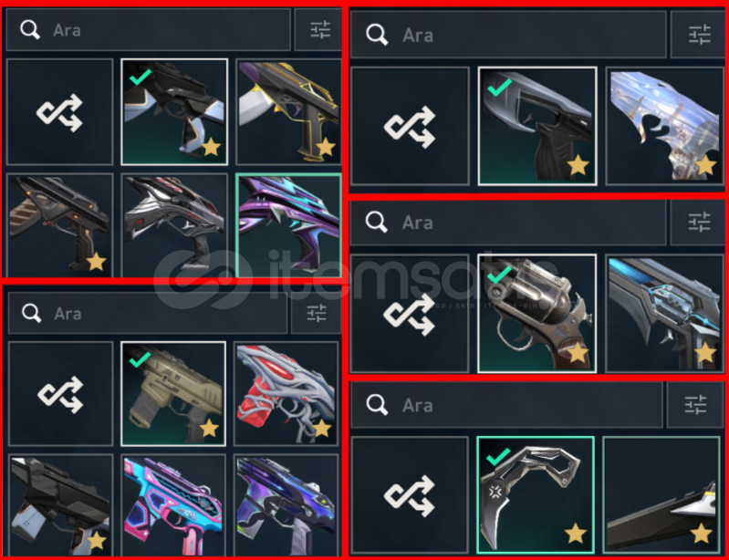Image resolution: width=729 pixels, height=560 pixels.
Task: Open filter sliders icon above the karambit panel
Action: (x=695, y=404)
